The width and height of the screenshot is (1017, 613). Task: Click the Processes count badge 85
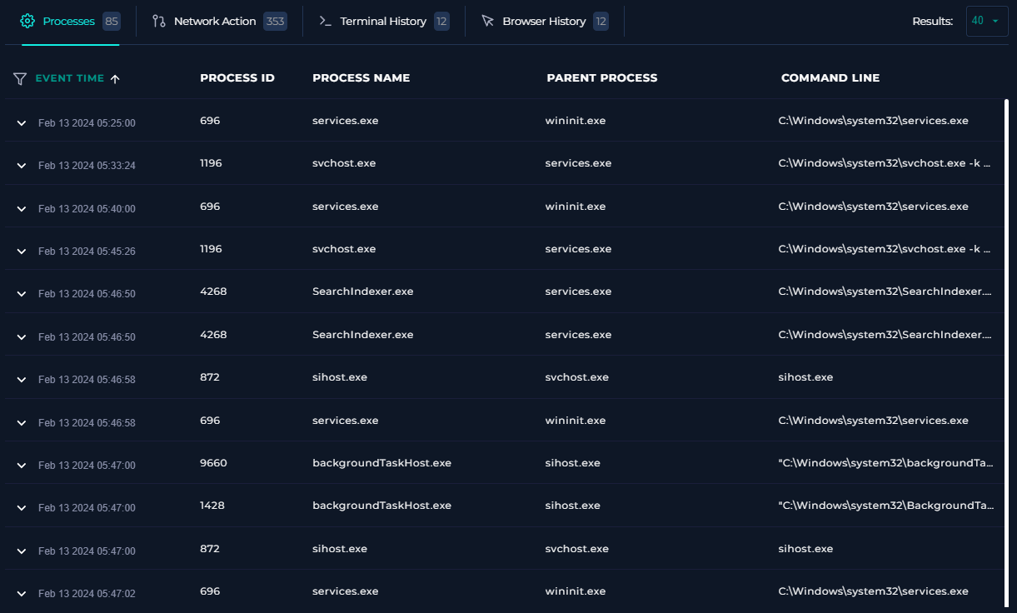pos(111,21)
